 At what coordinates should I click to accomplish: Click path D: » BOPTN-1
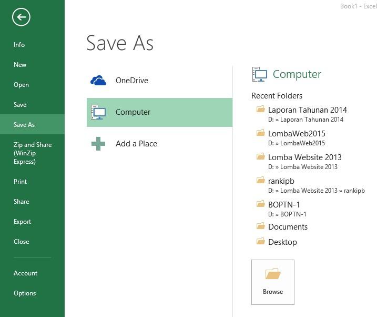(287, 214)
